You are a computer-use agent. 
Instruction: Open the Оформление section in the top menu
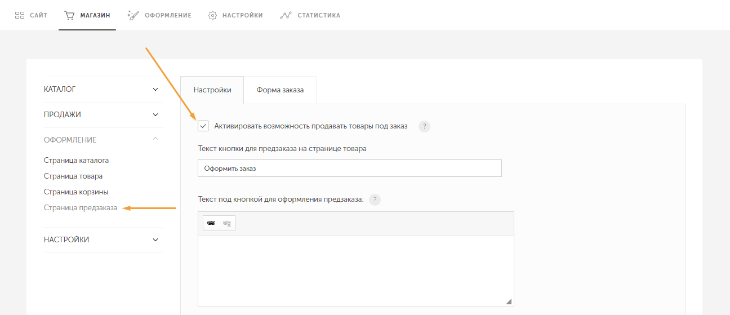coord(159,15)
